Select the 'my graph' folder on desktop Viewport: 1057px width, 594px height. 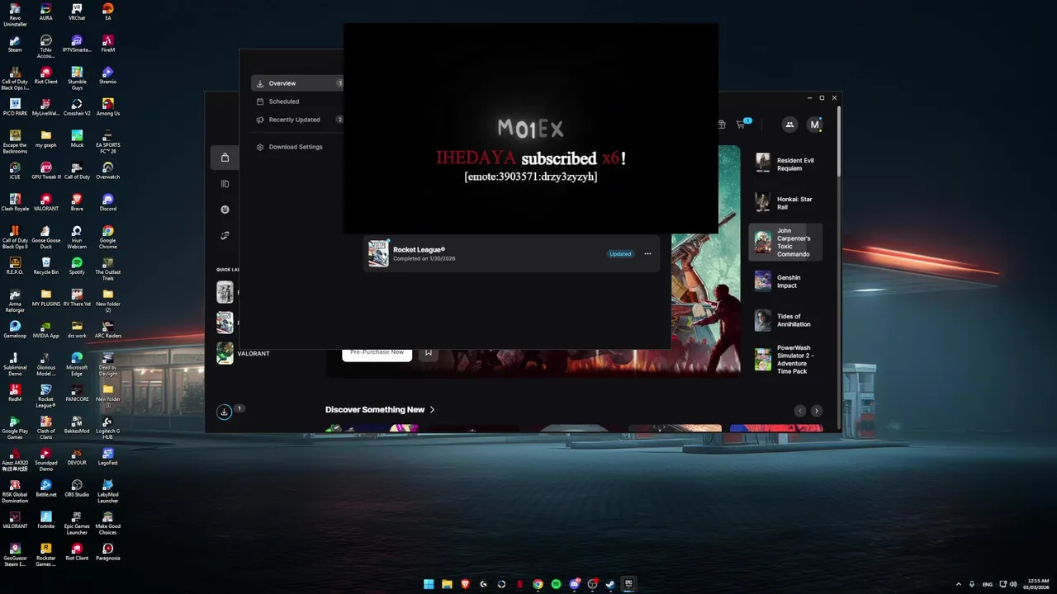click(45, 139)
